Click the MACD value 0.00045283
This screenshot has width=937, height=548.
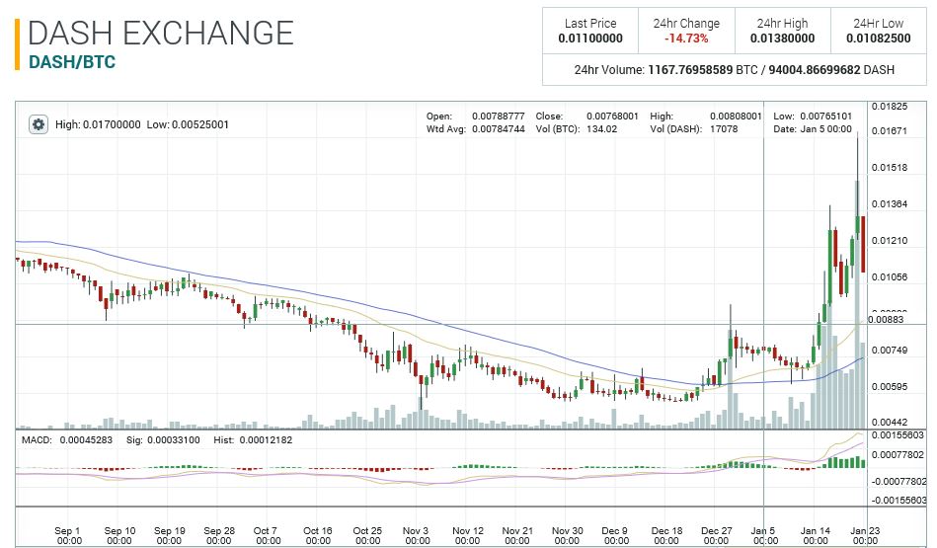pyautogui.click(x=86, y=439)
